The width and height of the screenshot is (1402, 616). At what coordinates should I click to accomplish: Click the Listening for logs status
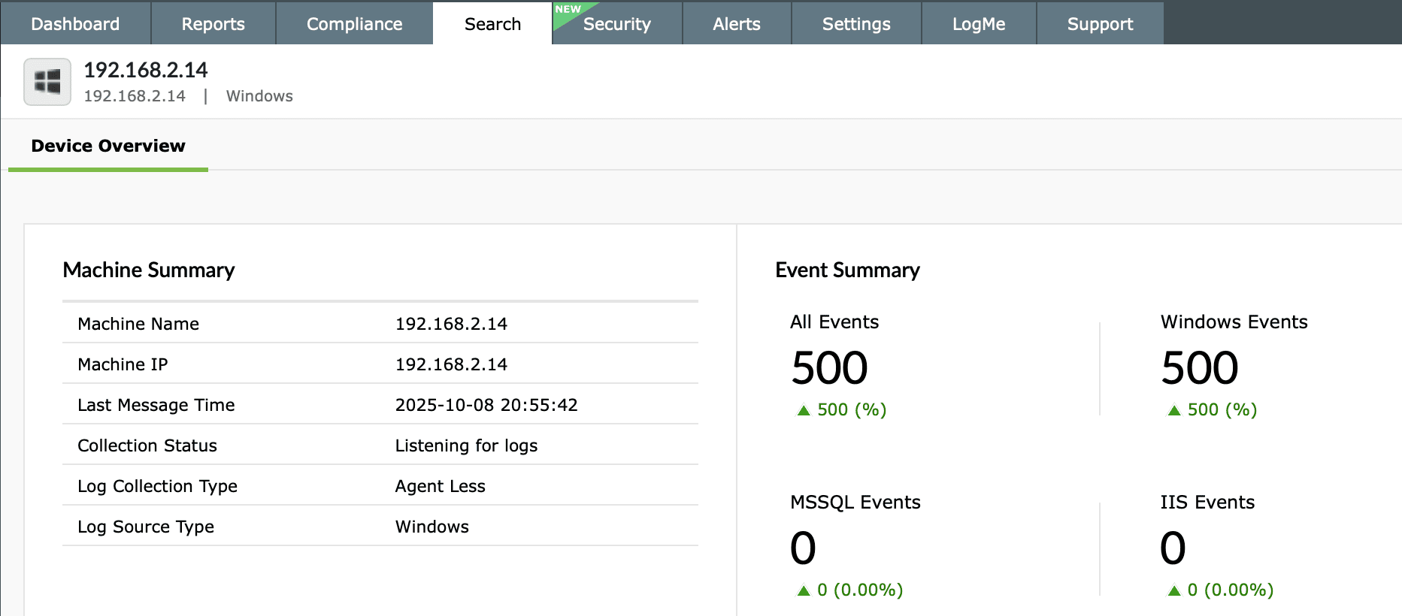(x=466, y=445)
